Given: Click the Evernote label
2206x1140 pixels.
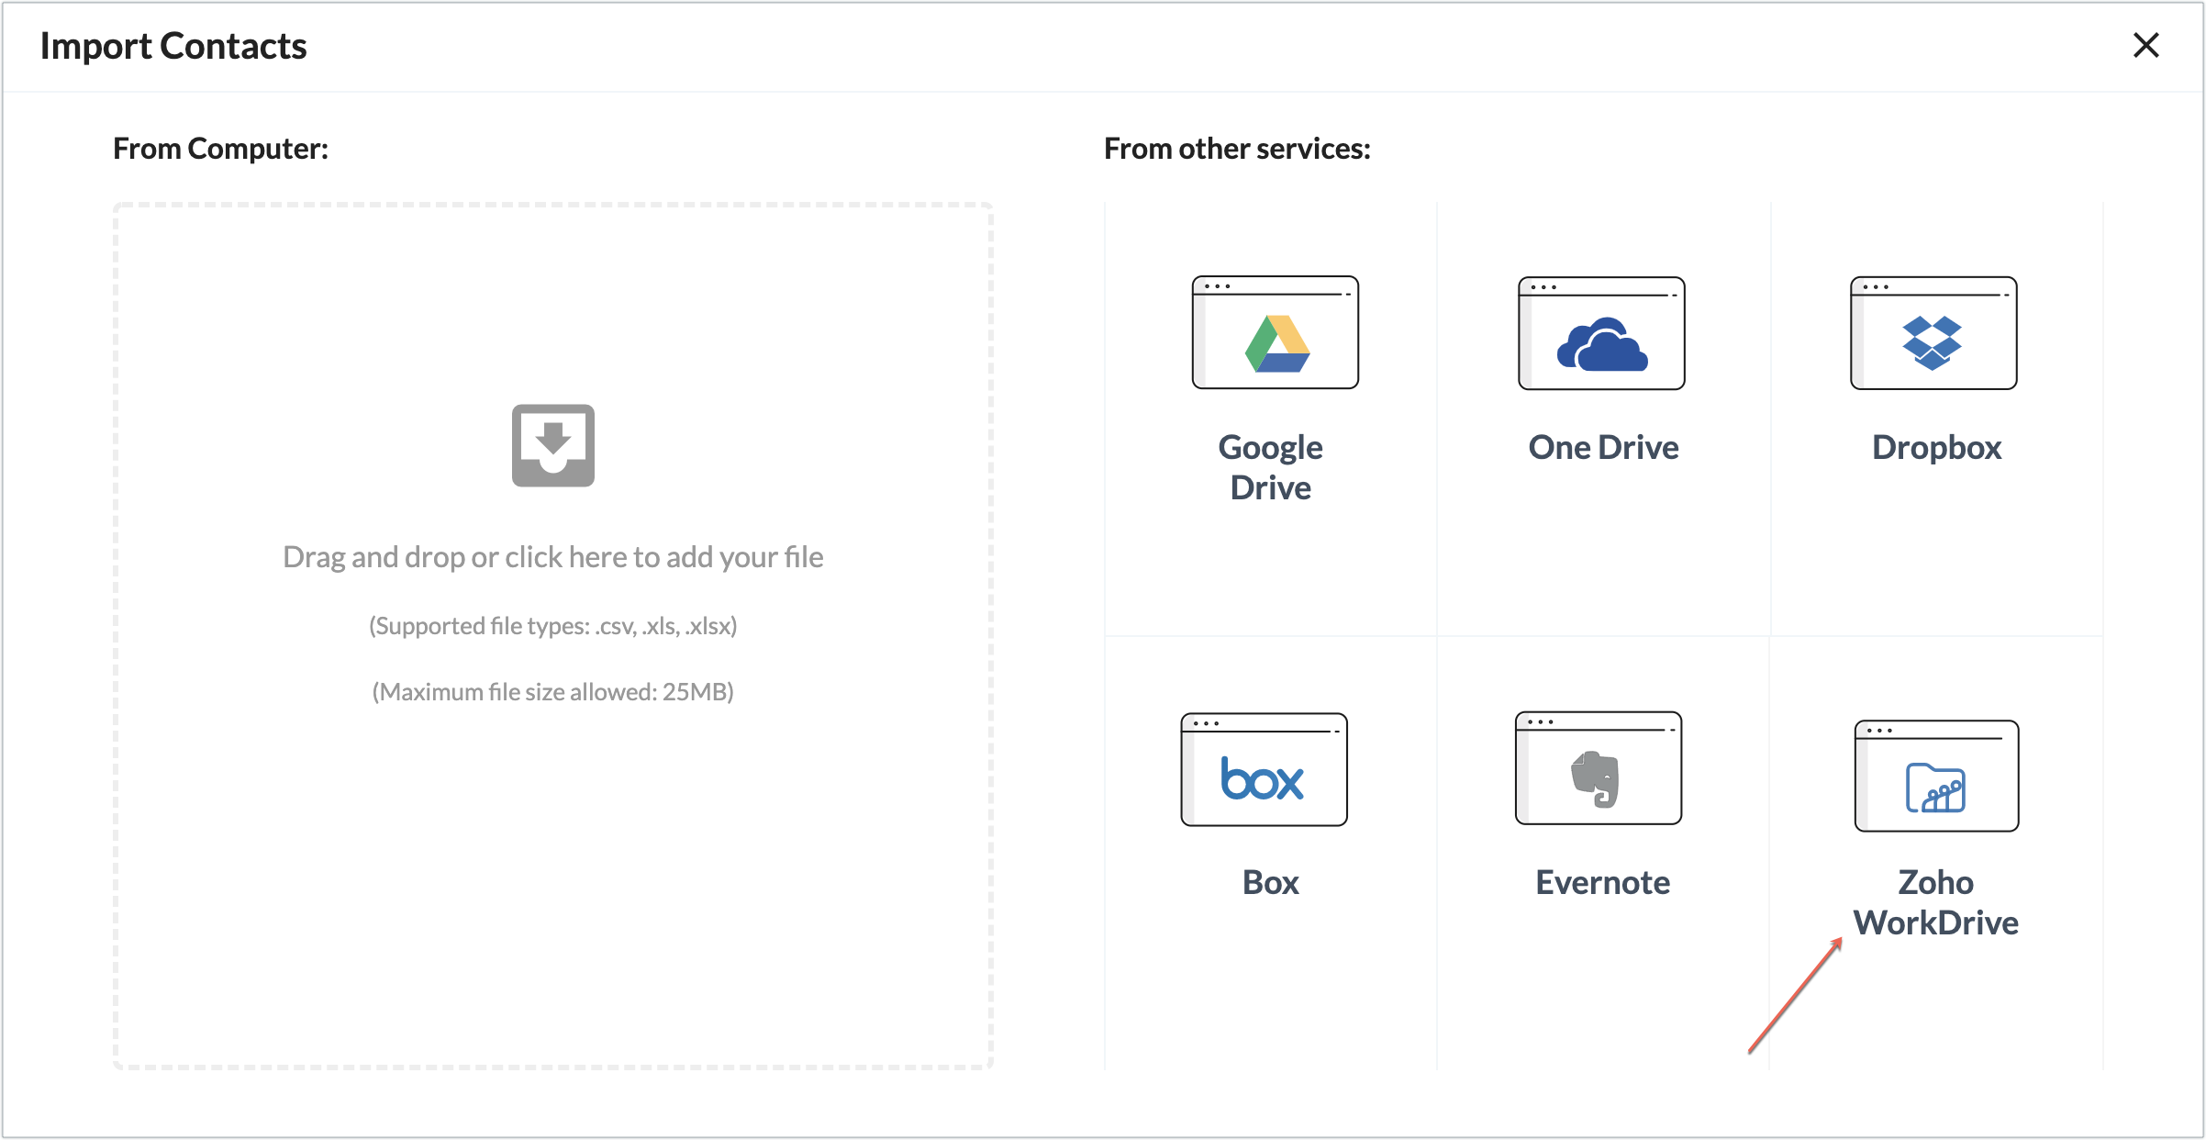Looking at the screenshot, I should (x=1602, y=882).
